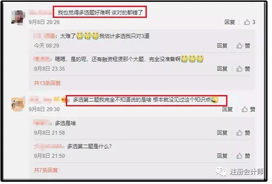The image size is (272, 184).
Task: Like the 多选第二题是什么 reply
Action: pyautogui.click(x=243, y=156)
